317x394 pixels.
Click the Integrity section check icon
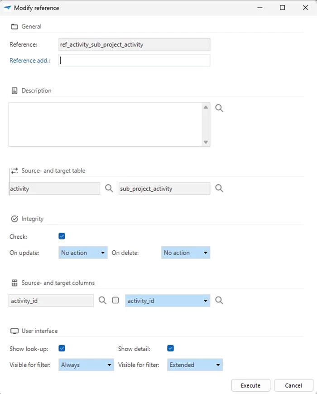(14, 219)
